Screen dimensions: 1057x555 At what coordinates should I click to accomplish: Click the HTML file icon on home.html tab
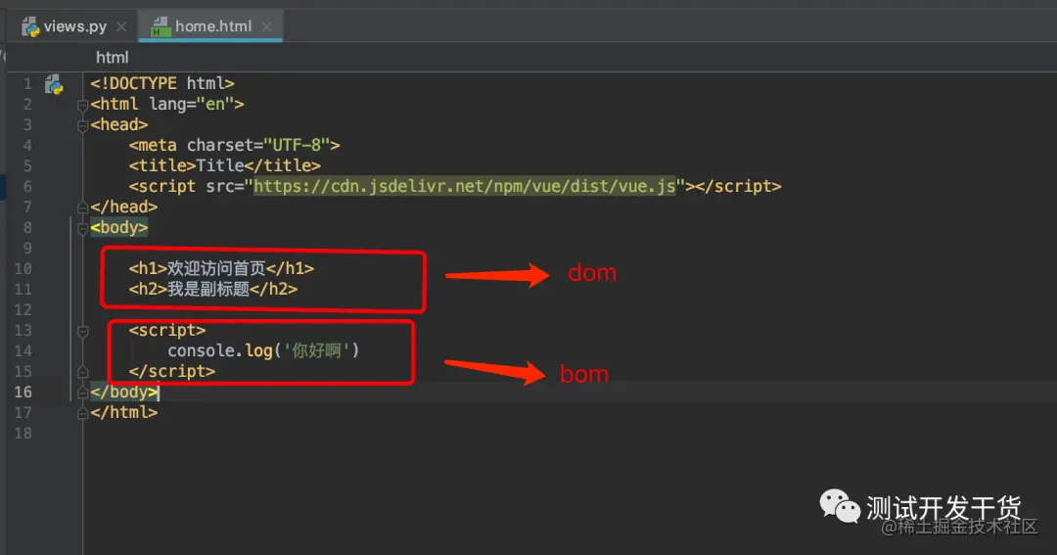click(161, 27)
